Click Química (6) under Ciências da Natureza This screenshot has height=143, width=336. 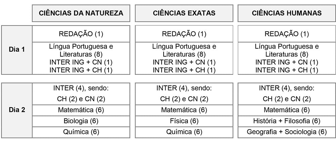point(81,132)
